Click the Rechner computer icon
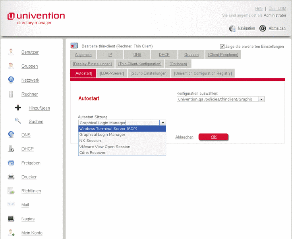The height and width of the screenshot is (239, 292). pos(11,94)
